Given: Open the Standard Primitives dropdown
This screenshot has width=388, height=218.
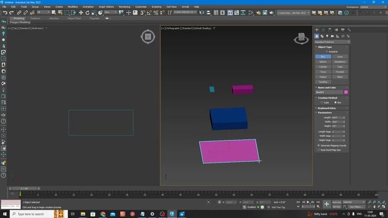Looking at the screenshot, I should (332, 42).
